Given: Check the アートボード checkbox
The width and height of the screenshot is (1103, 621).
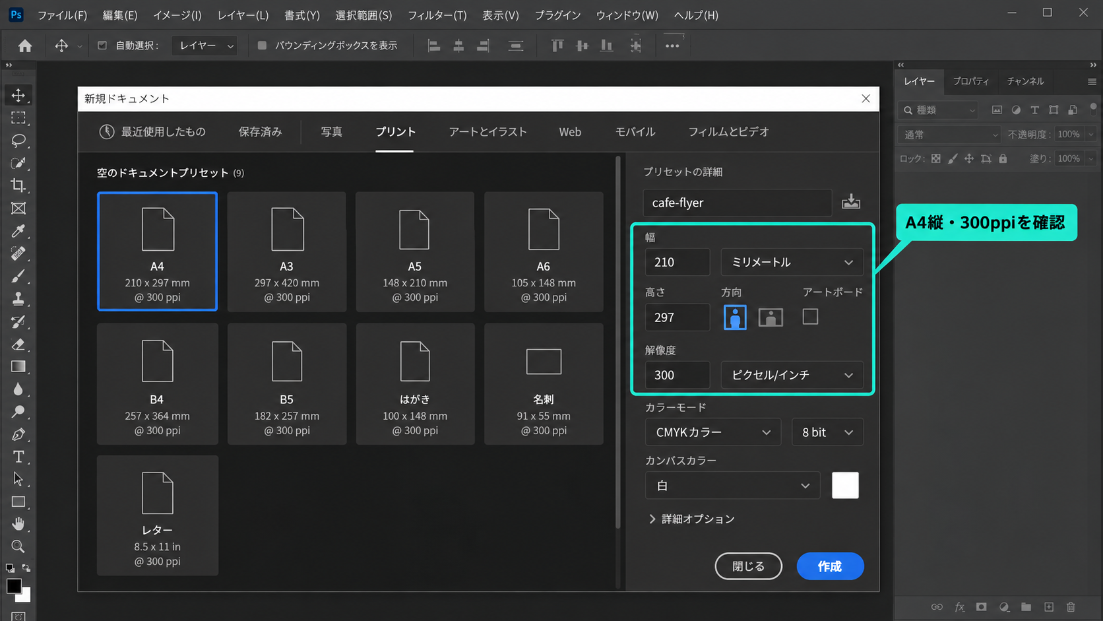Looking at the screenshot, I should tap(810, 317).
